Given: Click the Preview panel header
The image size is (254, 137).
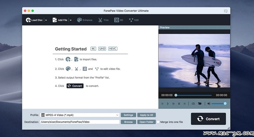Looking at the screenshot, I should click(194, 28).
